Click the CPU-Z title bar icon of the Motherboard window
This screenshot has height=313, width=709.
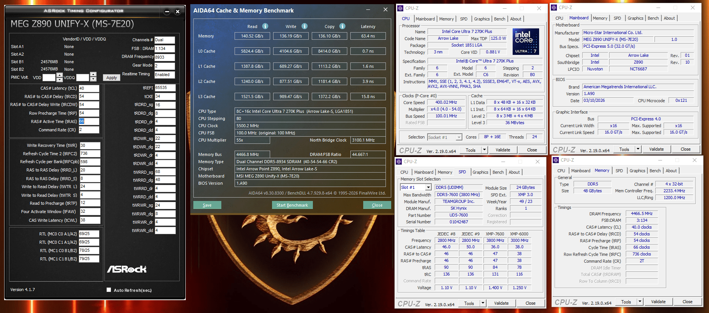click(x=554, y=7)
